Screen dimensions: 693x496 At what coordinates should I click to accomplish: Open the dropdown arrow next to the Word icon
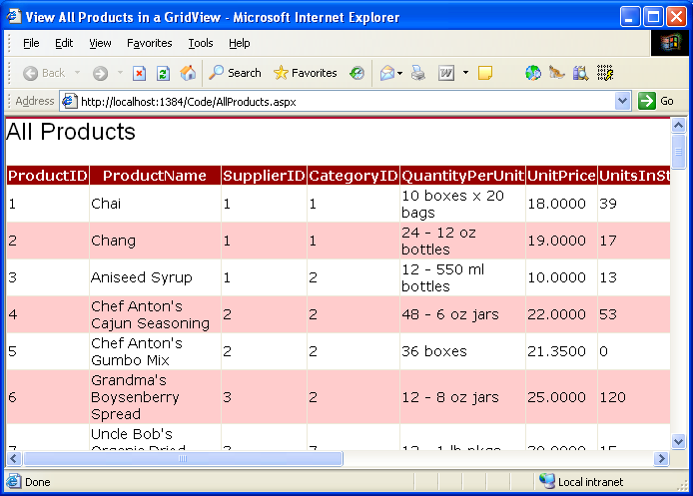(x=465, y=73)
